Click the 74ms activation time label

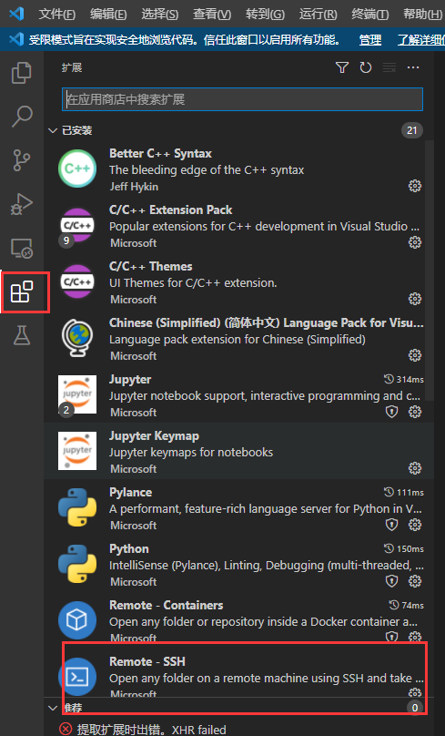pos(406,605)
